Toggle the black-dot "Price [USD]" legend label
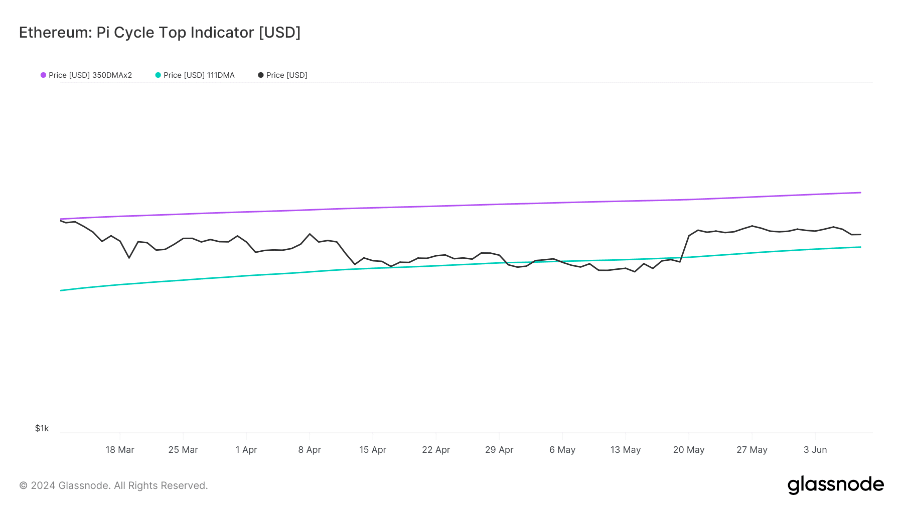This screenshot has height=508, width=903. [x=286, y=75]
